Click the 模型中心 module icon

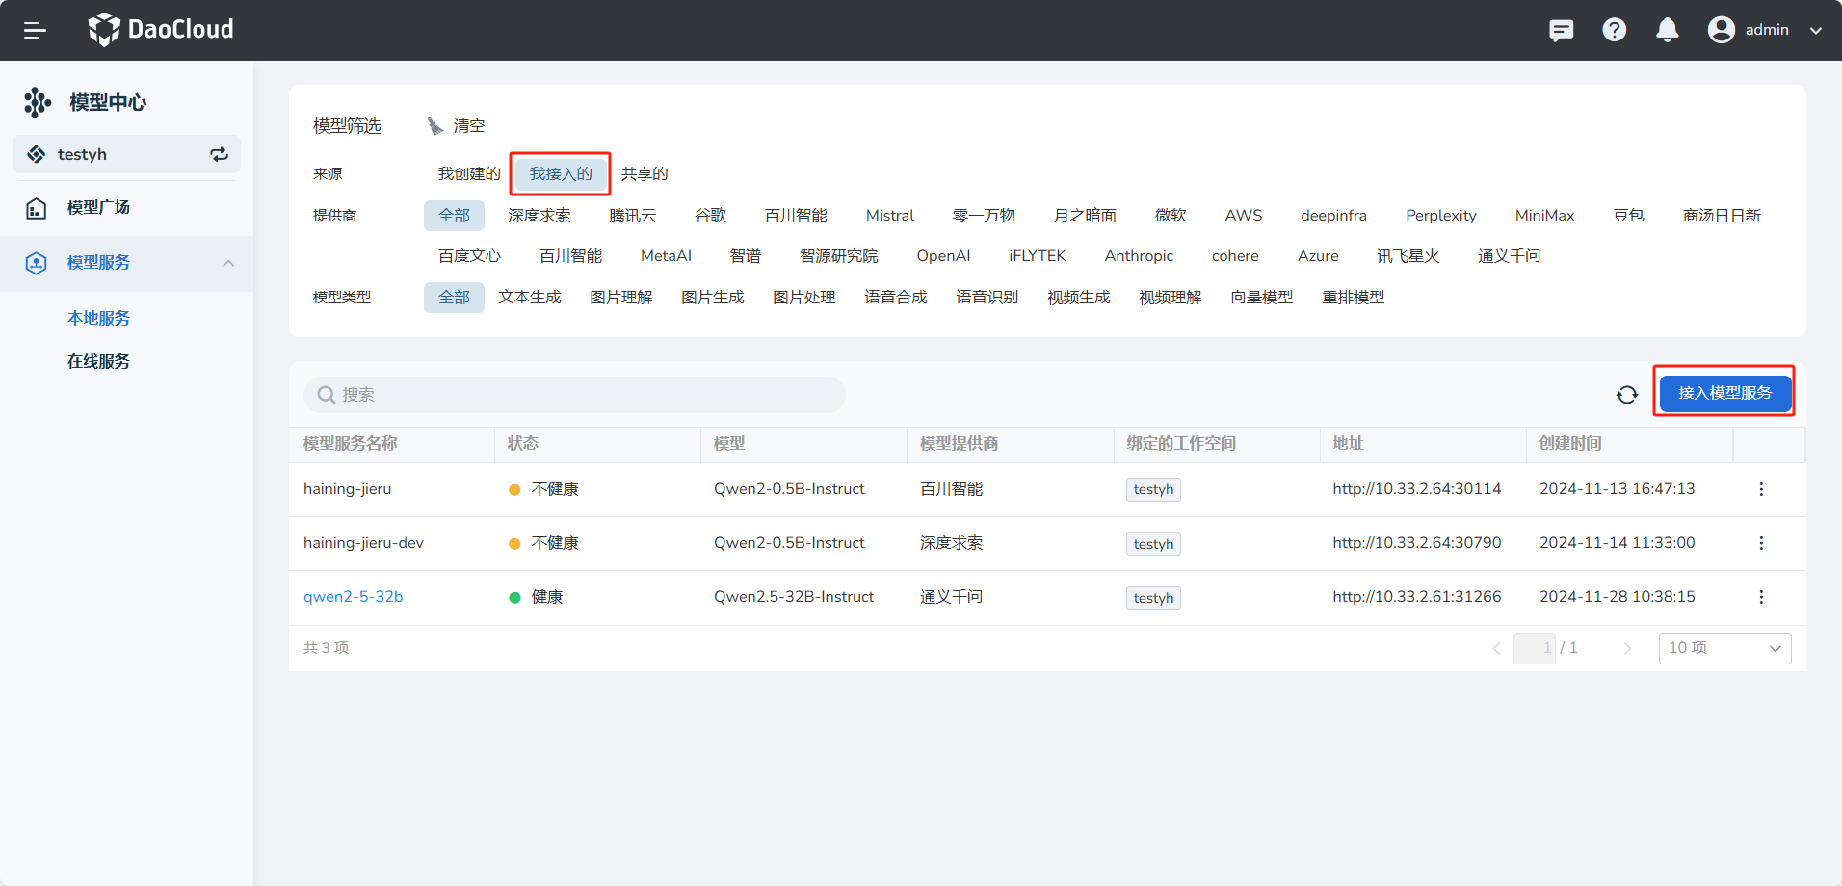click(x=38, y=102)
